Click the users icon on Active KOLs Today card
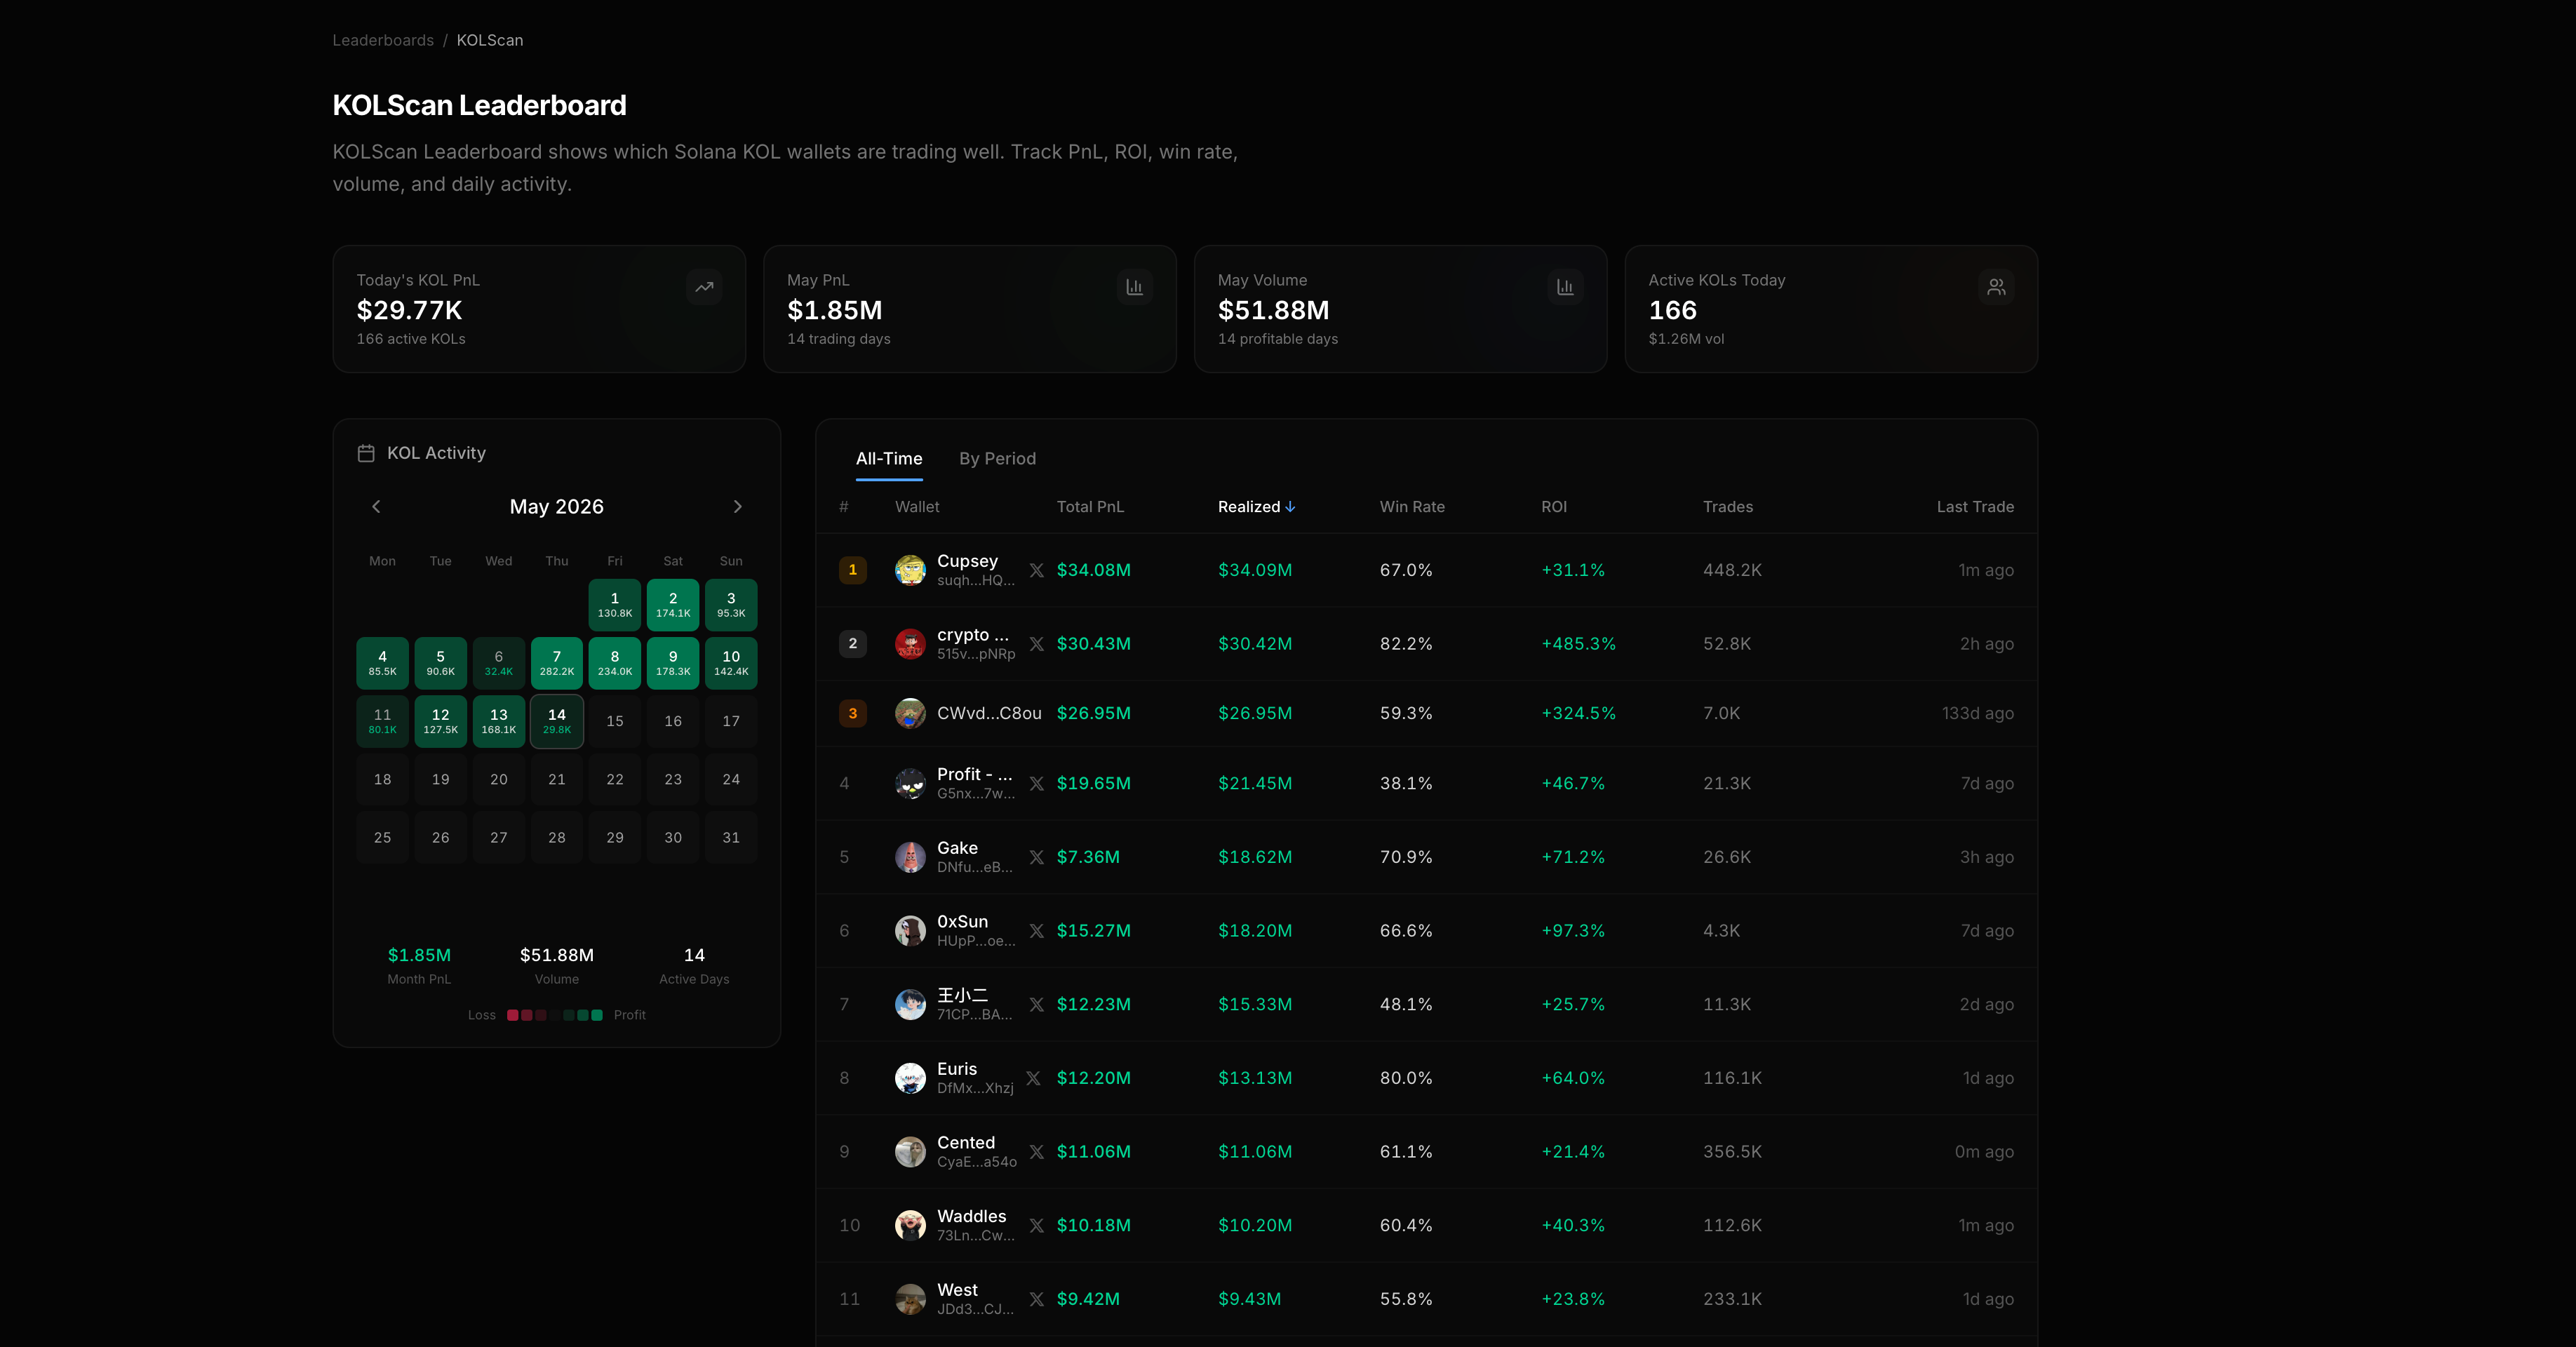This screenshot has width=2576, height=1347. point(1996,287)
